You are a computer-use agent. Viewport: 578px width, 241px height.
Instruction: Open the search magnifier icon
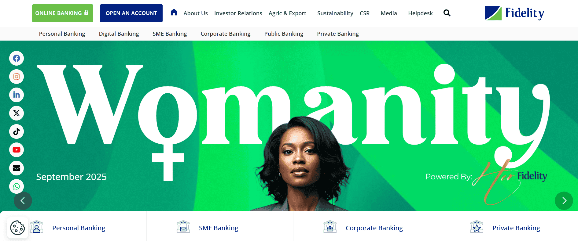(x=447, y=13)
